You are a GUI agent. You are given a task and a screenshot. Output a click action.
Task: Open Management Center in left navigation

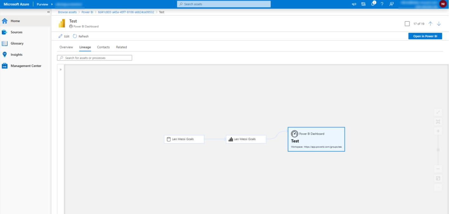(x=25, y=66)
